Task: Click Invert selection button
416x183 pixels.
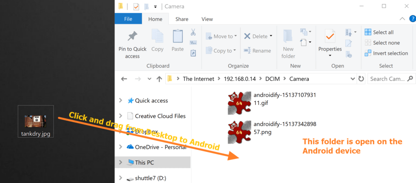Action: click(386, 53)
